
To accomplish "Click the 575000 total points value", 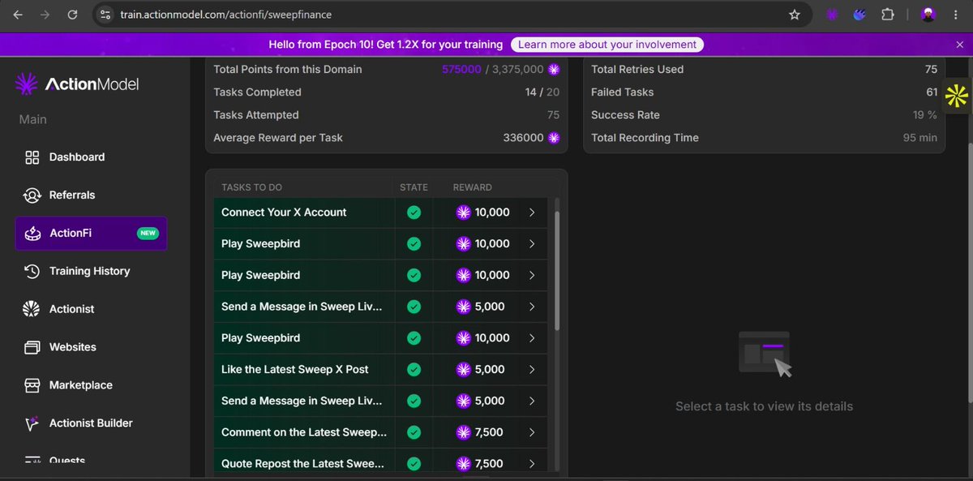I will (461, 70).
